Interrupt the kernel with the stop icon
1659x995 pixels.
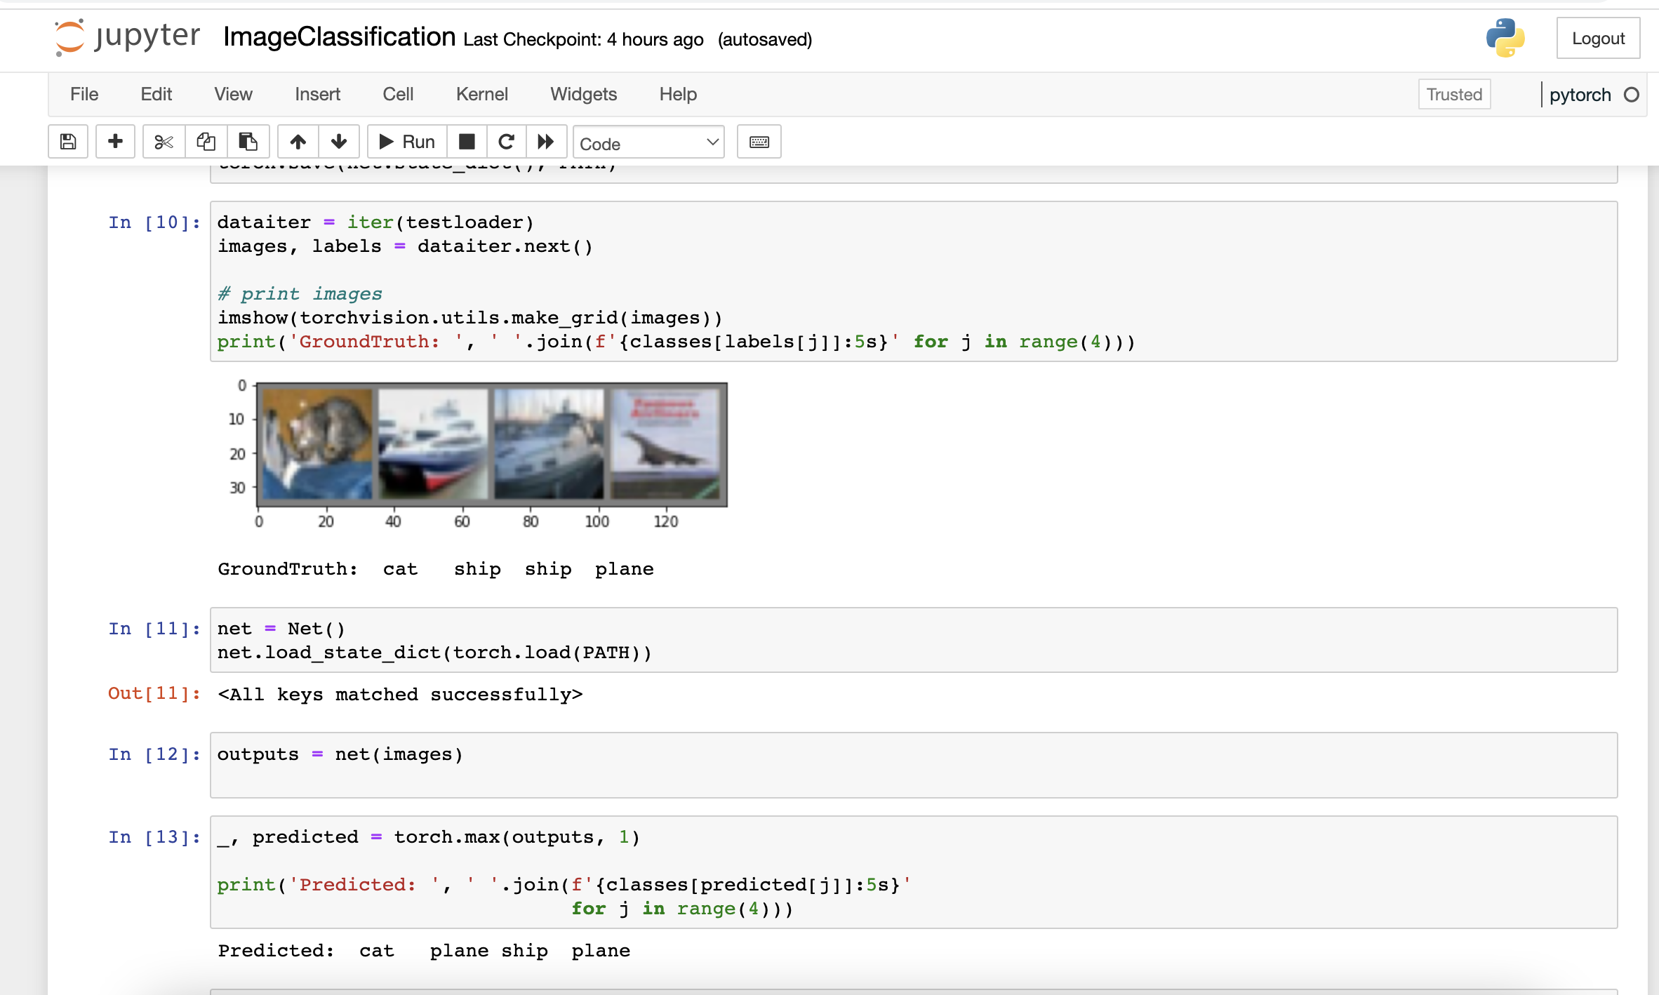tap(466, 141)
